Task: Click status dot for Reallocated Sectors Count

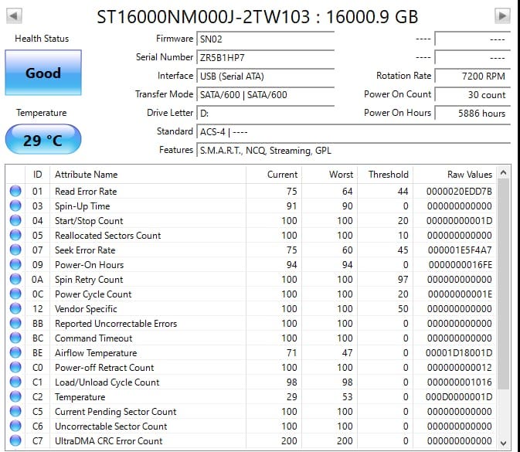Action: (x=15, y=235)
